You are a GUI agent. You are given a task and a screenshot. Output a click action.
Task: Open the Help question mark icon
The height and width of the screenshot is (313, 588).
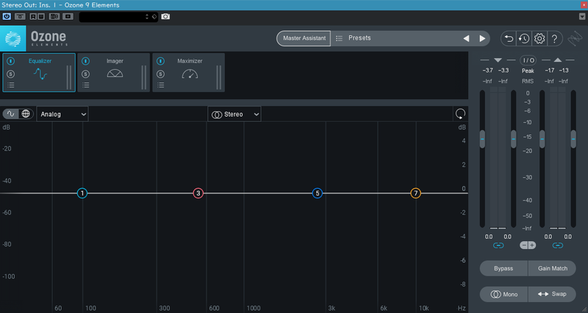click(555, 38)
